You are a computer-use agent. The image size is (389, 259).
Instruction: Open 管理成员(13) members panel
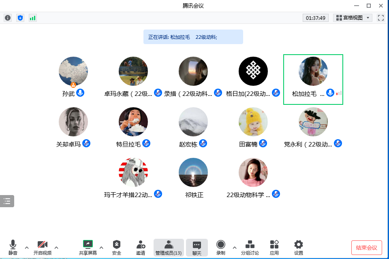169,247
